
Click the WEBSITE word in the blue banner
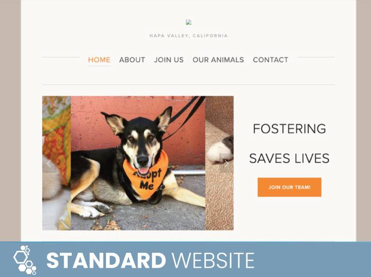(213, 260)
